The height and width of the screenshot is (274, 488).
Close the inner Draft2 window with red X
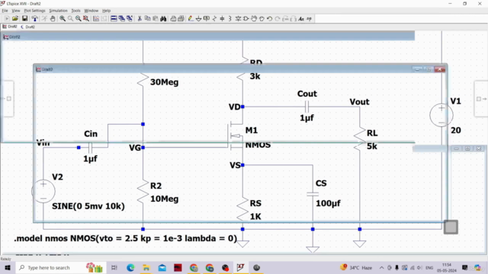point(439,69)
